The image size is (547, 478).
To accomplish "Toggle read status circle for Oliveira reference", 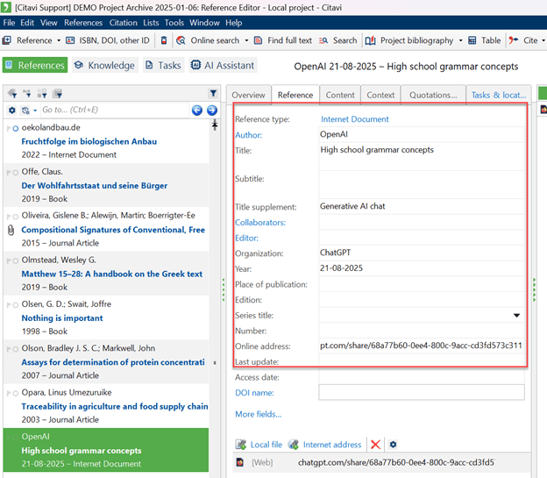I will [x=16, y=217].
